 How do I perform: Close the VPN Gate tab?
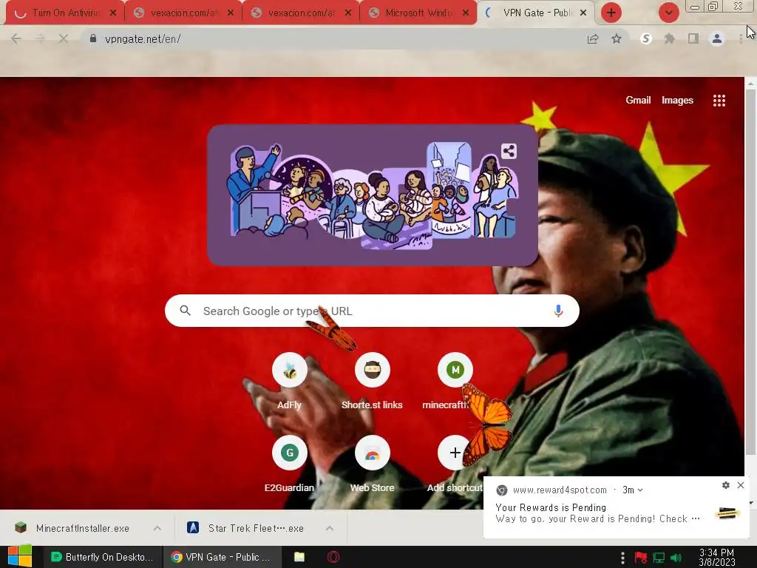(583, 13)
